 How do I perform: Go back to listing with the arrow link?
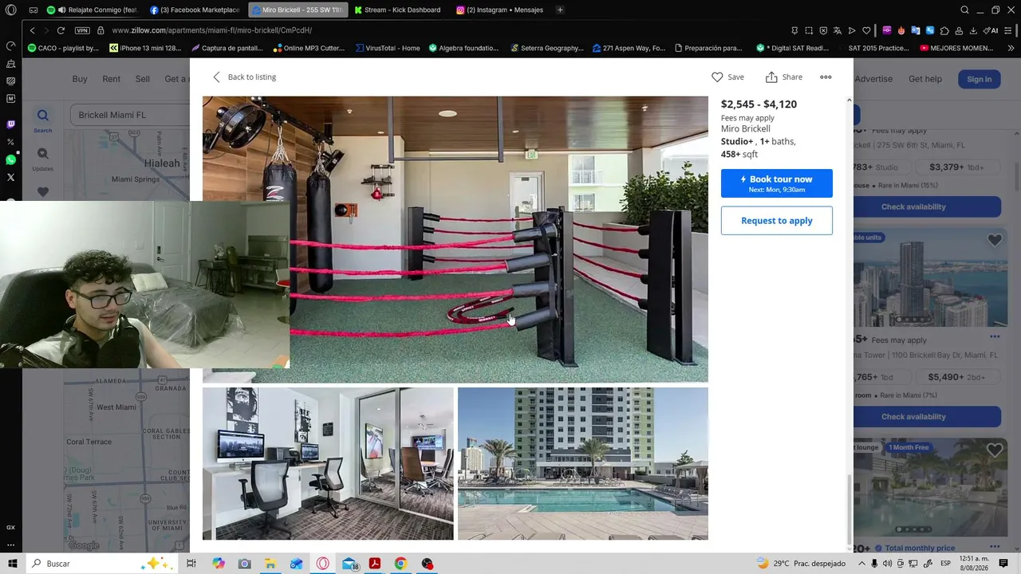(244, 77)
